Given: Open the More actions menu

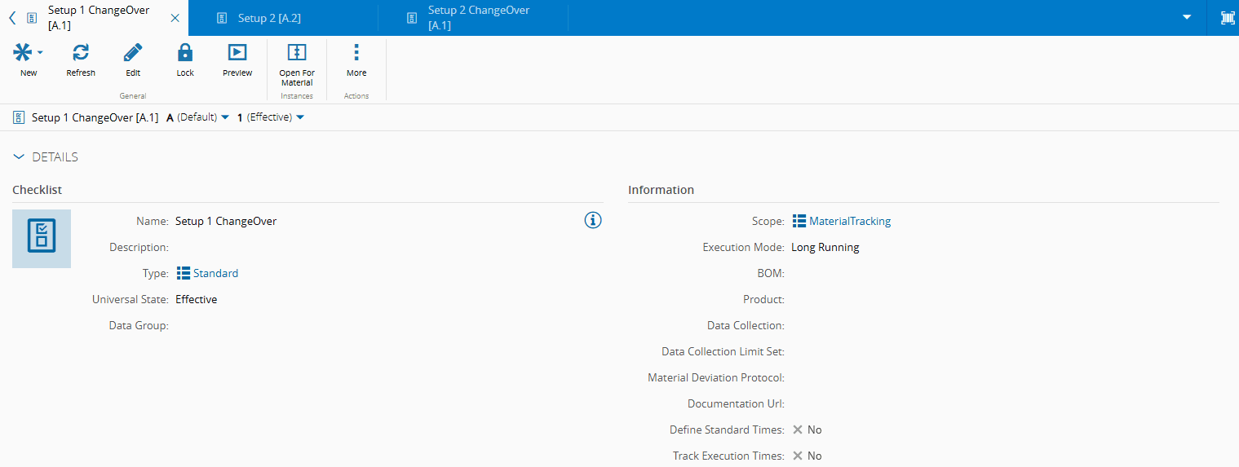Looking at the screenshot, I should tap(356, 53).
